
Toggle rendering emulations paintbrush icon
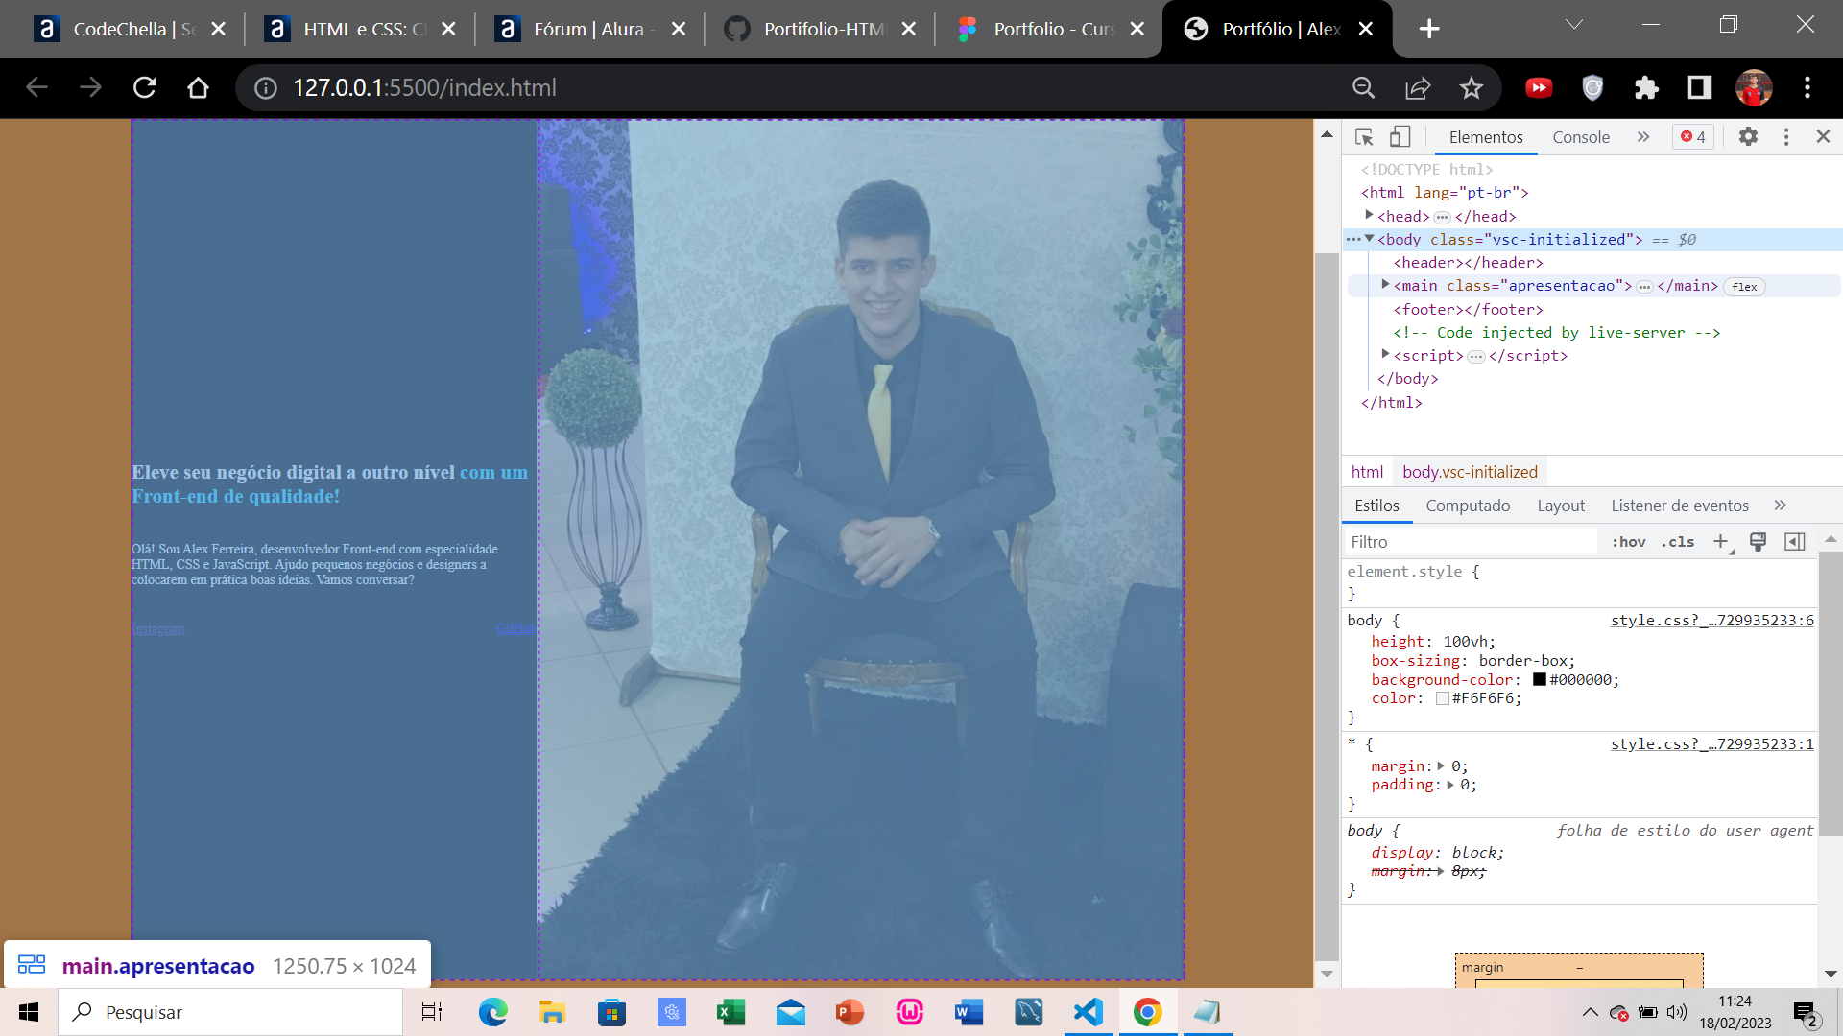[x=1758, y=542]
